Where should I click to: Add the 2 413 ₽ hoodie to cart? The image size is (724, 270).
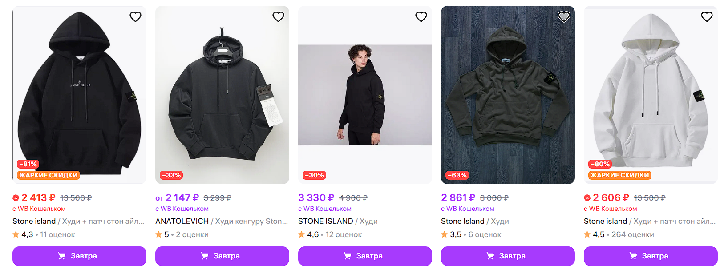coord(79,256)
